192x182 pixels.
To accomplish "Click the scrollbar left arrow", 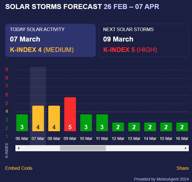I will click(19, 148).
